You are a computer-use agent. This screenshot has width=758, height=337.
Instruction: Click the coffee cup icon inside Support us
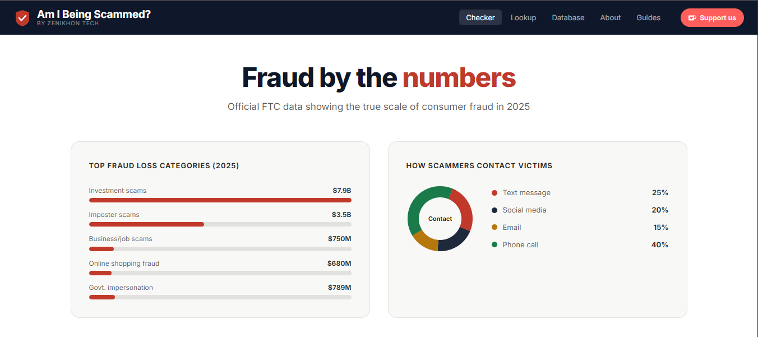pyautogui.click(x=691, y=17)
